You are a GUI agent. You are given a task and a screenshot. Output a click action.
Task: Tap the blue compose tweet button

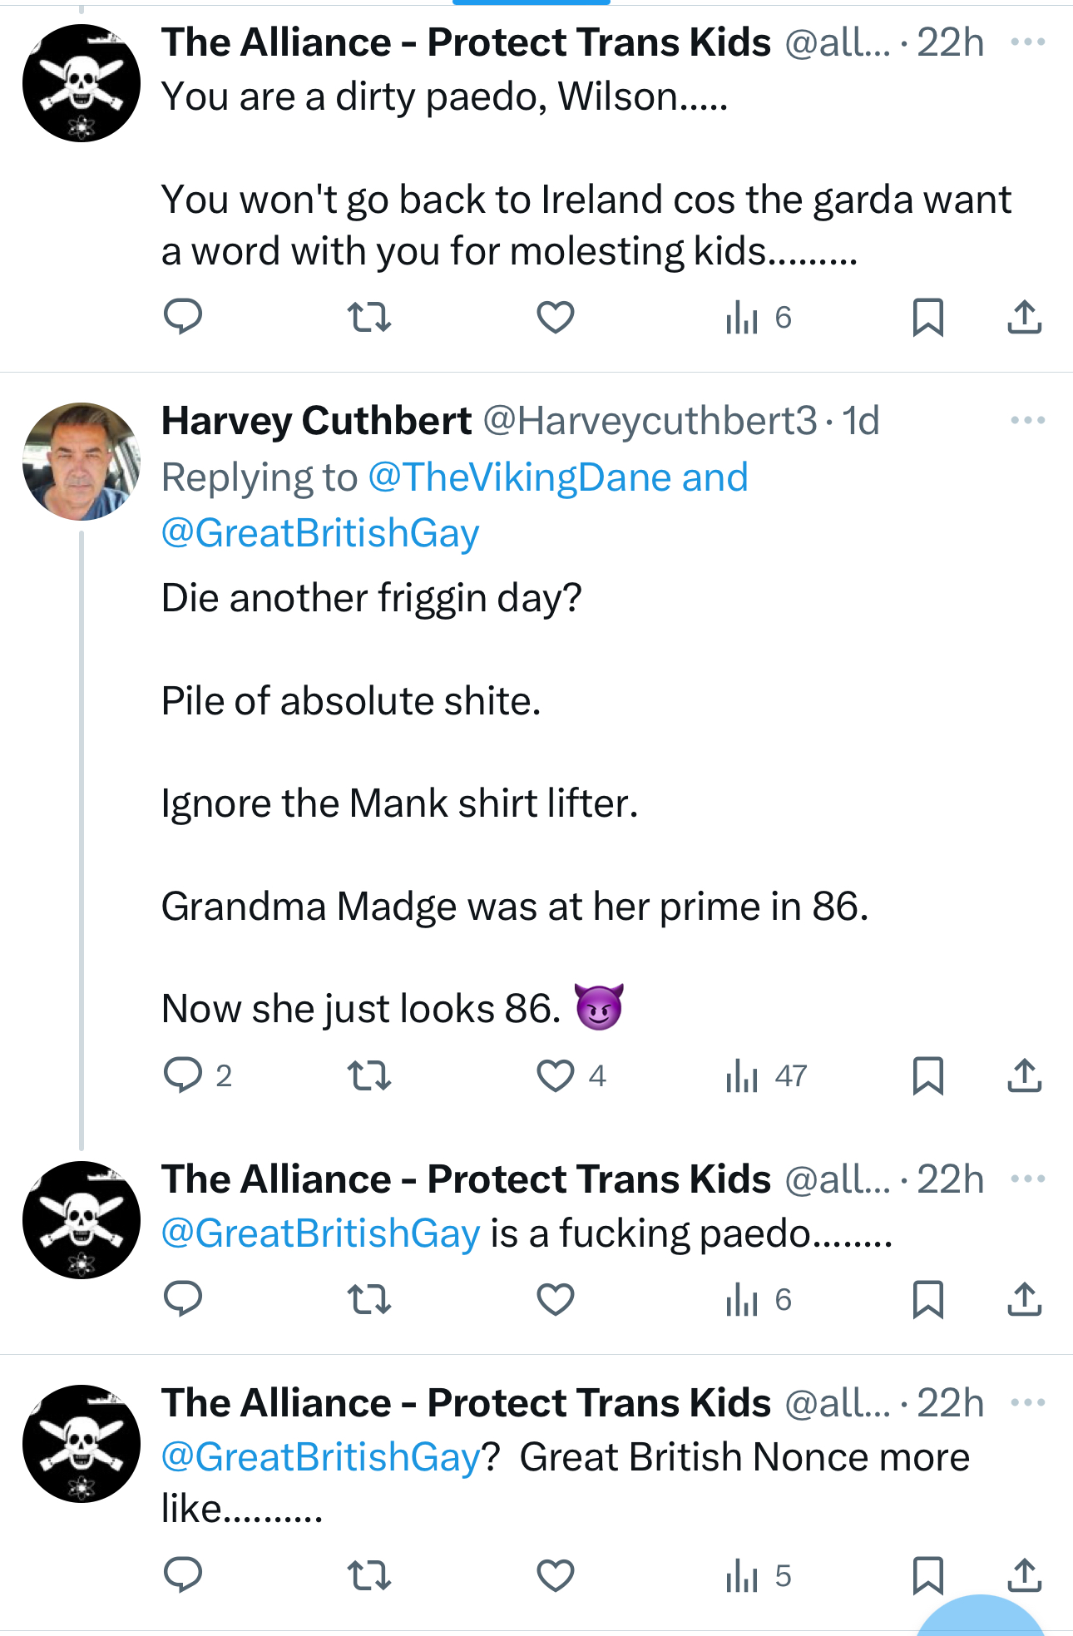pyautogui.click(x=982, y=1618)
